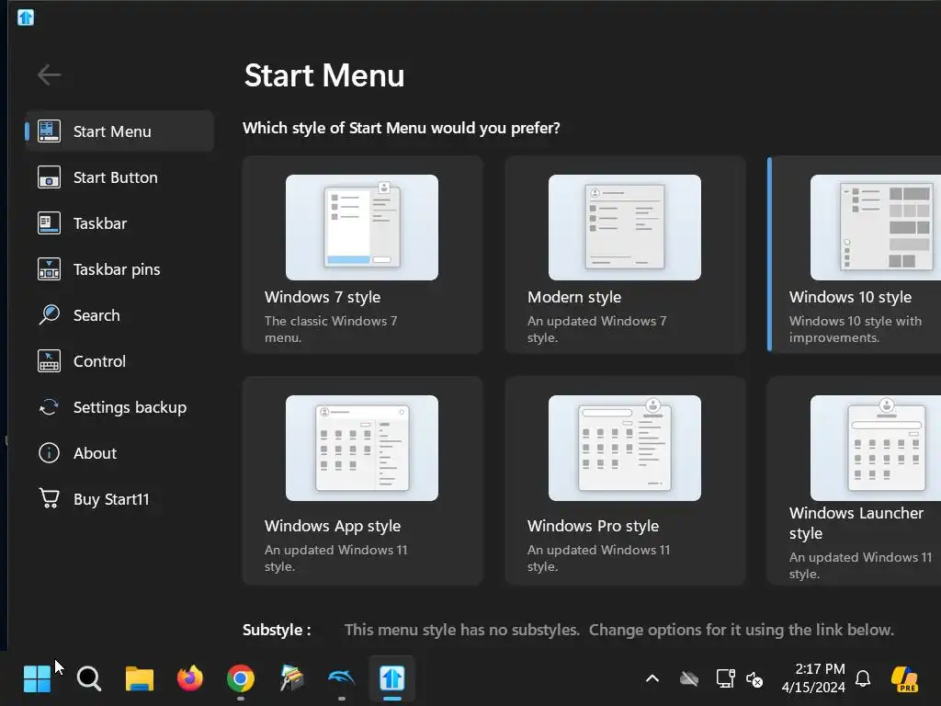Go back using the back arrow
The width and height of the screenshot is (941, 706).
coord(49,75)
